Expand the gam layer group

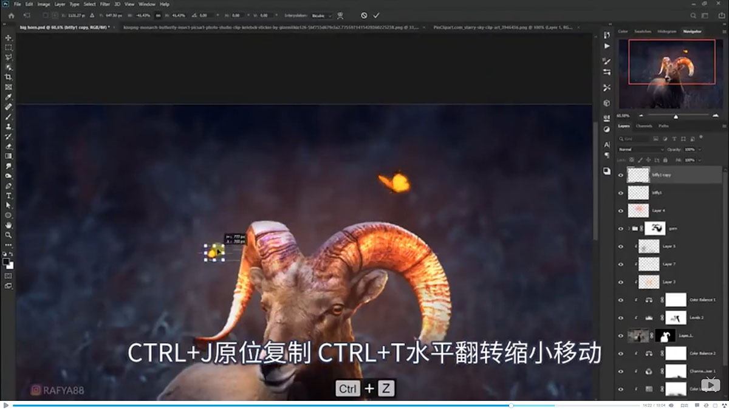pyautogui.click(x=629, y=228)
